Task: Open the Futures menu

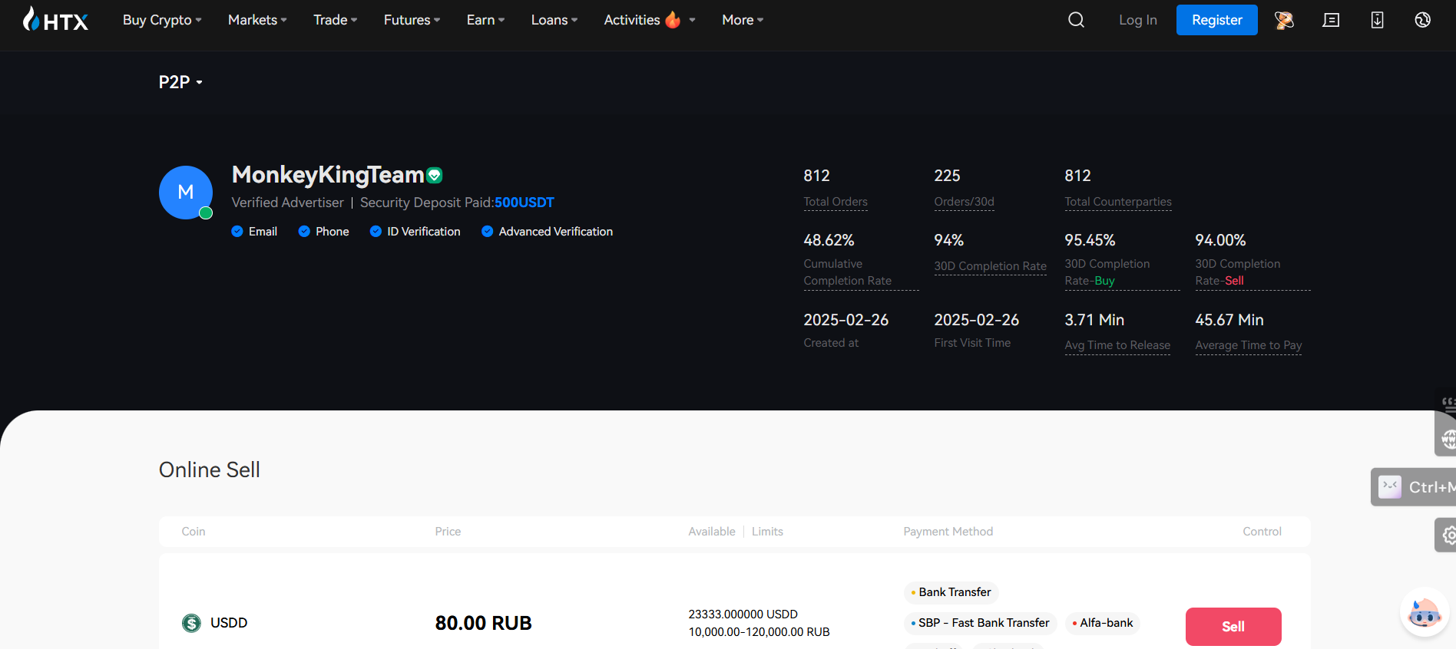Action: pyautogui.click(x=412, y=20)
